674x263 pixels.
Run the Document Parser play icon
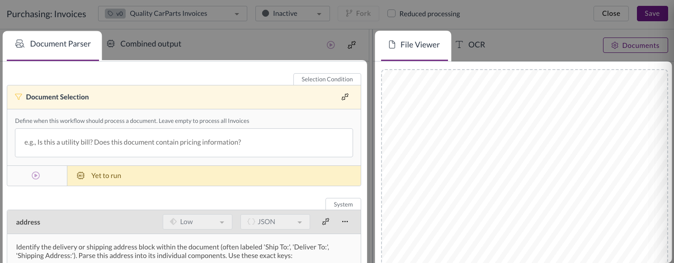[331, 45]
